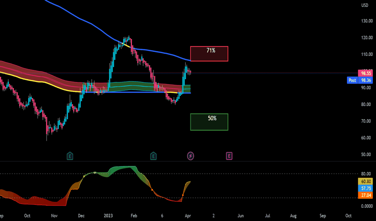Click the Feb label on time axis
Image resolution: width=376 pixels, height=221 pixels.
tap(134, 216)
